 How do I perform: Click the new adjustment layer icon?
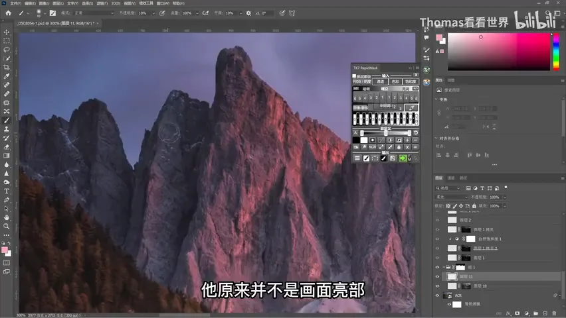click(x=527, y=313)
